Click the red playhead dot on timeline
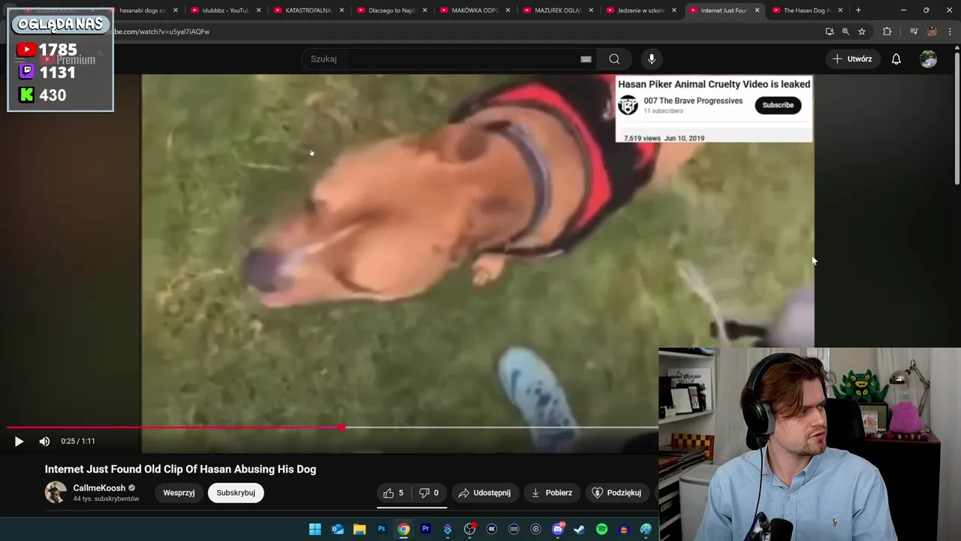The height and width of the screenshot is (541, 961). (342, 428)
